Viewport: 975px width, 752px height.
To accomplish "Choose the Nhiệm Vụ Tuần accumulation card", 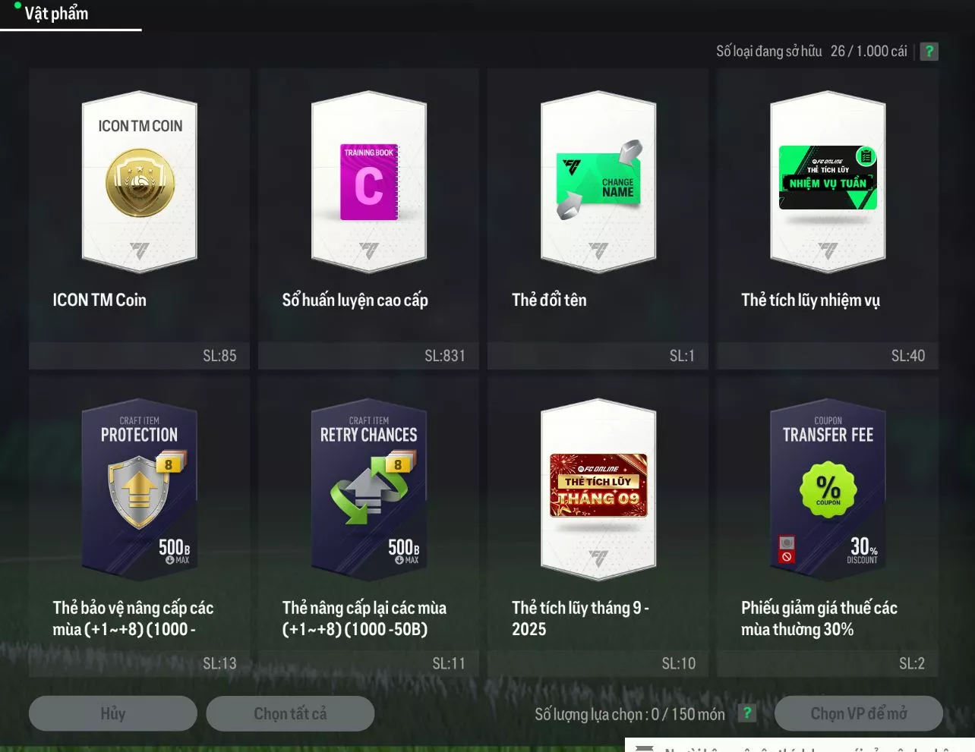I will point(828,183).
